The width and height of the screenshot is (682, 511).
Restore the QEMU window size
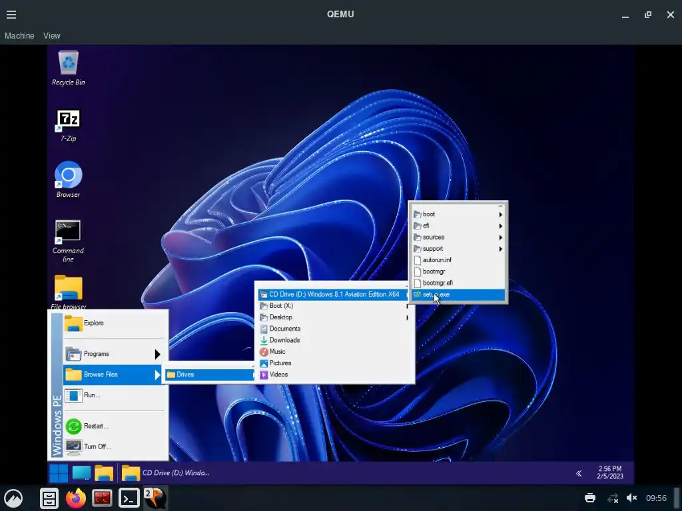tap(648, 15)
